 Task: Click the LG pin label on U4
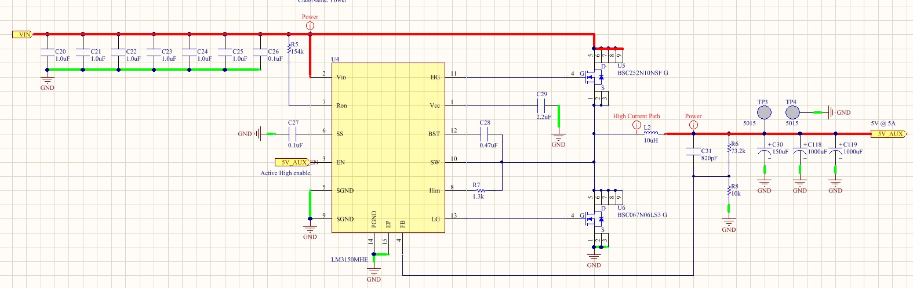pos(435,219)
